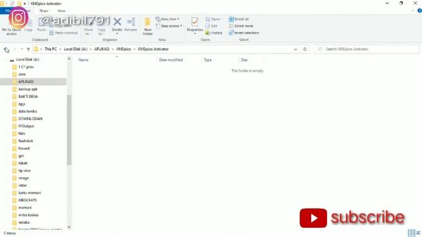Click This PC in the address bar
The height and width of the screenshot is (237, 422).
[51, 49]
